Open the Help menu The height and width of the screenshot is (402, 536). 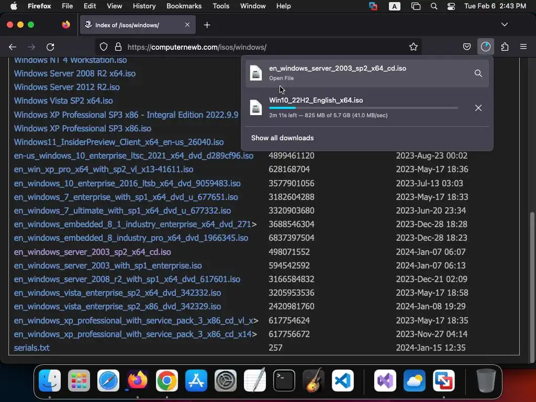283,6
